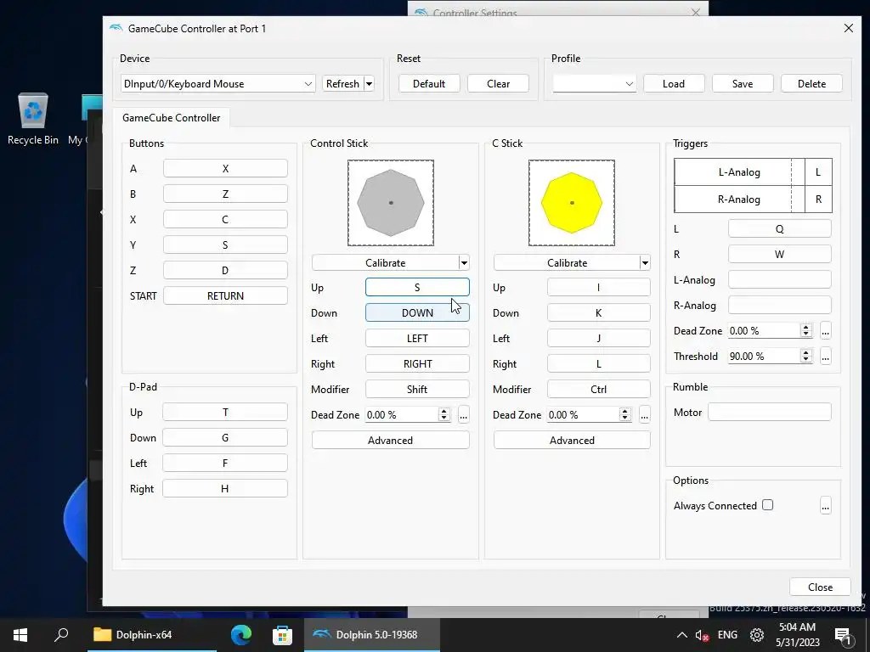The width and height of the screenshot is (870, 652).
Task: Remap D-Pad Down binding G
Action: [x=225, y=437]
